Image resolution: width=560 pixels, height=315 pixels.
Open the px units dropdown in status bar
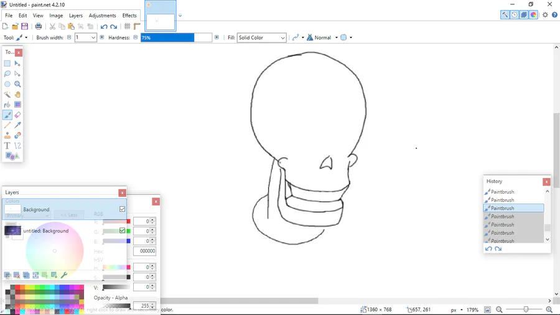457,310
